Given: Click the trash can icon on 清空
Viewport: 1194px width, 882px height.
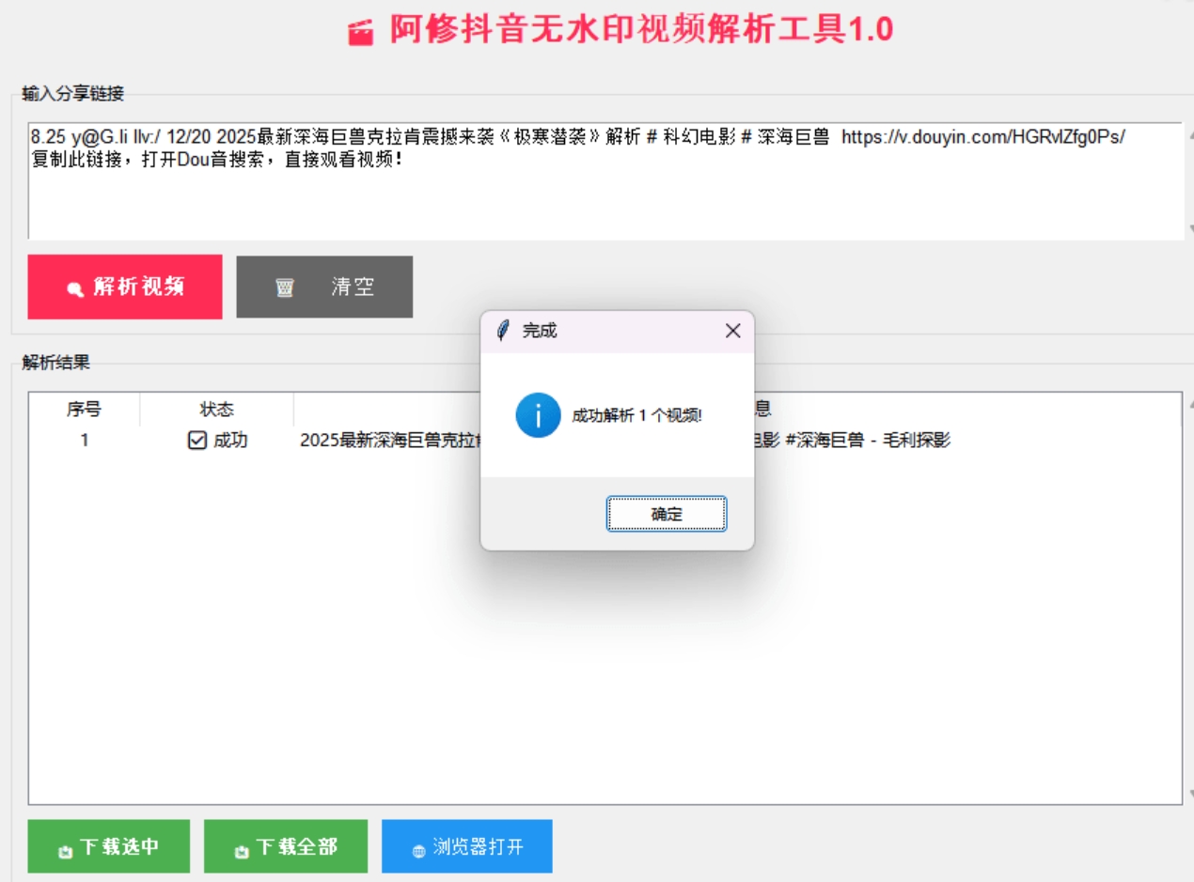Looking at the screenshot, I should (285, 288).
